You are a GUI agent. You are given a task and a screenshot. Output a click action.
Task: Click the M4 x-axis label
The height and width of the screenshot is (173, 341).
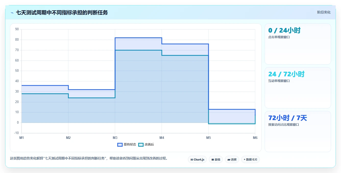[162, 138]
